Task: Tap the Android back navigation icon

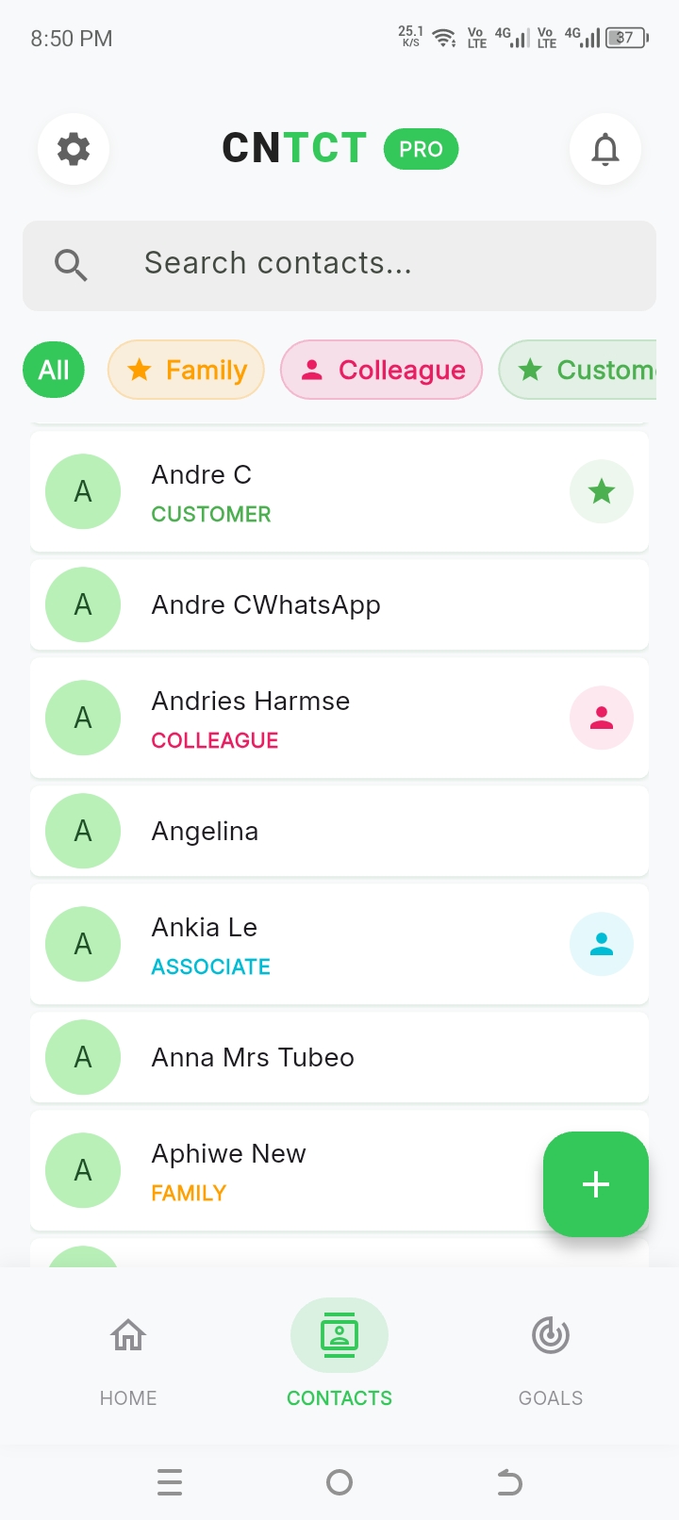Action: (x=509, y=1482)
